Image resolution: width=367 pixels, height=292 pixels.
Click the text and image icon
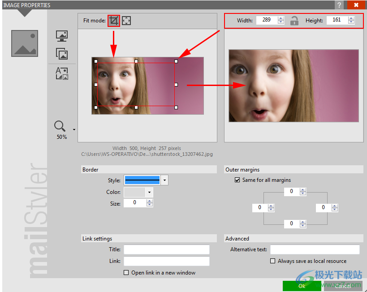click(61, 73)
